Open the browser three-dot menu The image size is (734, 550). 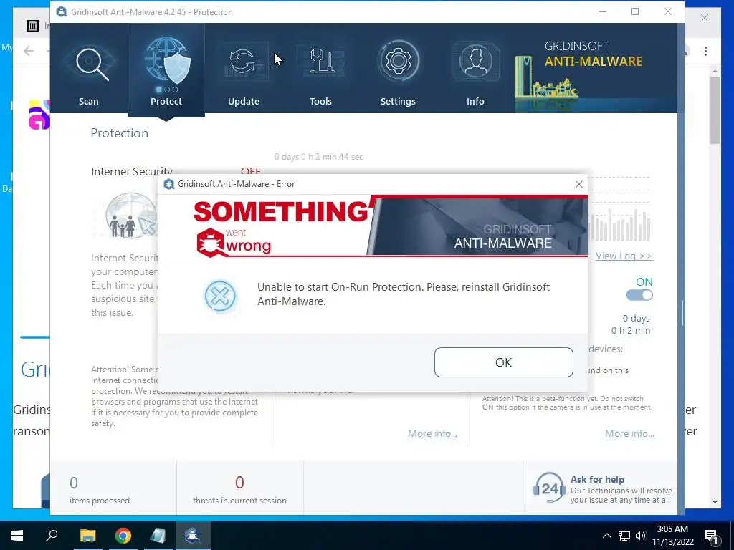point(705,52)
